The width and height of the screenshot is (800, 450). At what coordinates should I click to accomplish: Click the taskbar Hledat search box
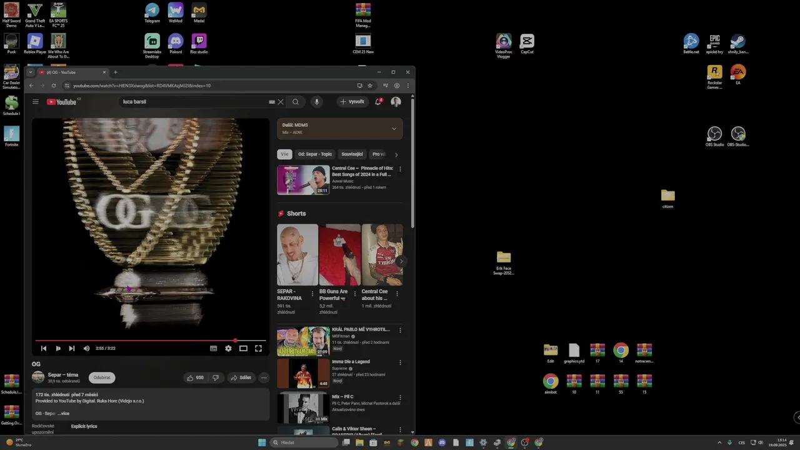[304, 442]
